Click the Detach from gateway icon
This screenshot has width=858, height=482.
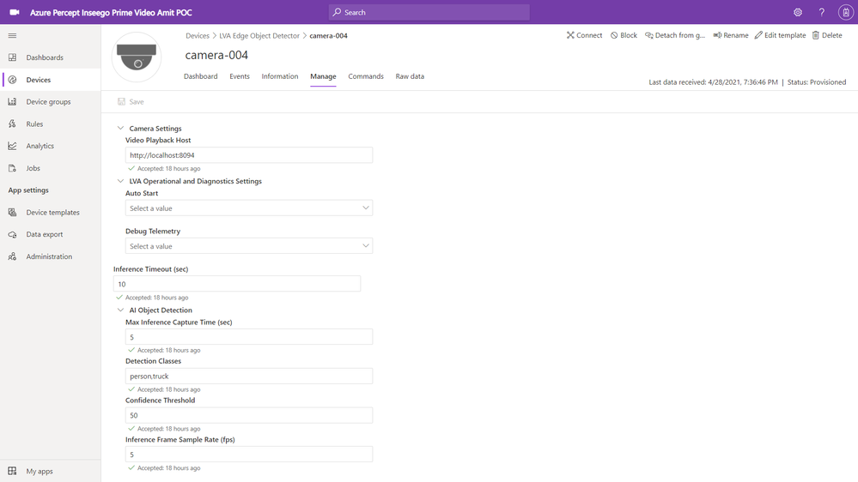click(649, 35)
